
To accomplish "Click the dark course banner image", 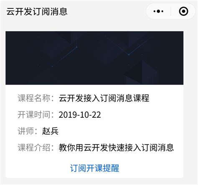I will [94, 58].
